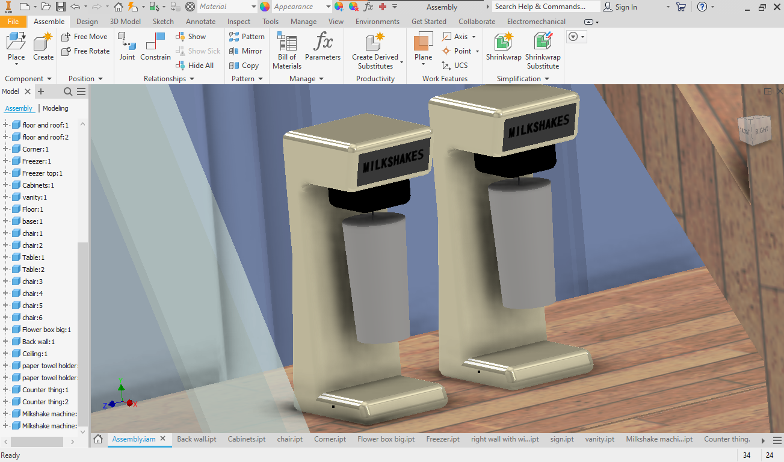The height and width of the screenshot is (462, 784).
Task: Switch browser to Modeling view
Action: pyautogui.click(x=55, y=108)
